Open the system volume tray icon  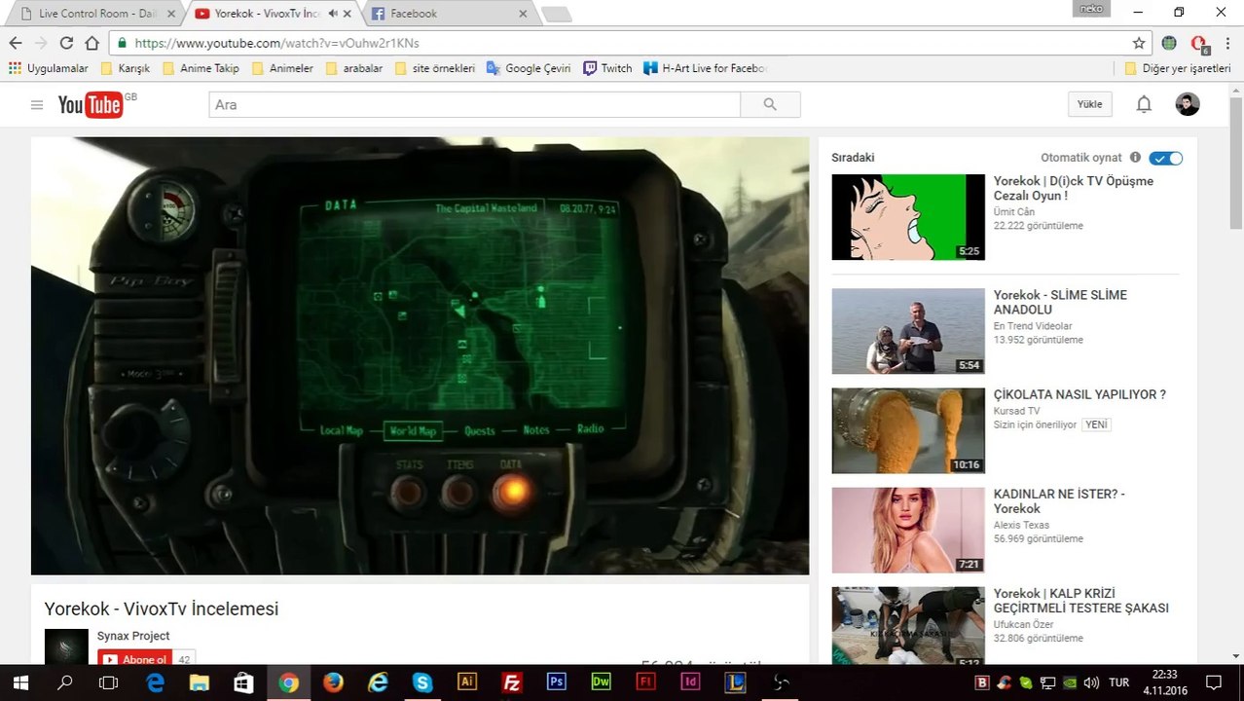point(1091,683)
